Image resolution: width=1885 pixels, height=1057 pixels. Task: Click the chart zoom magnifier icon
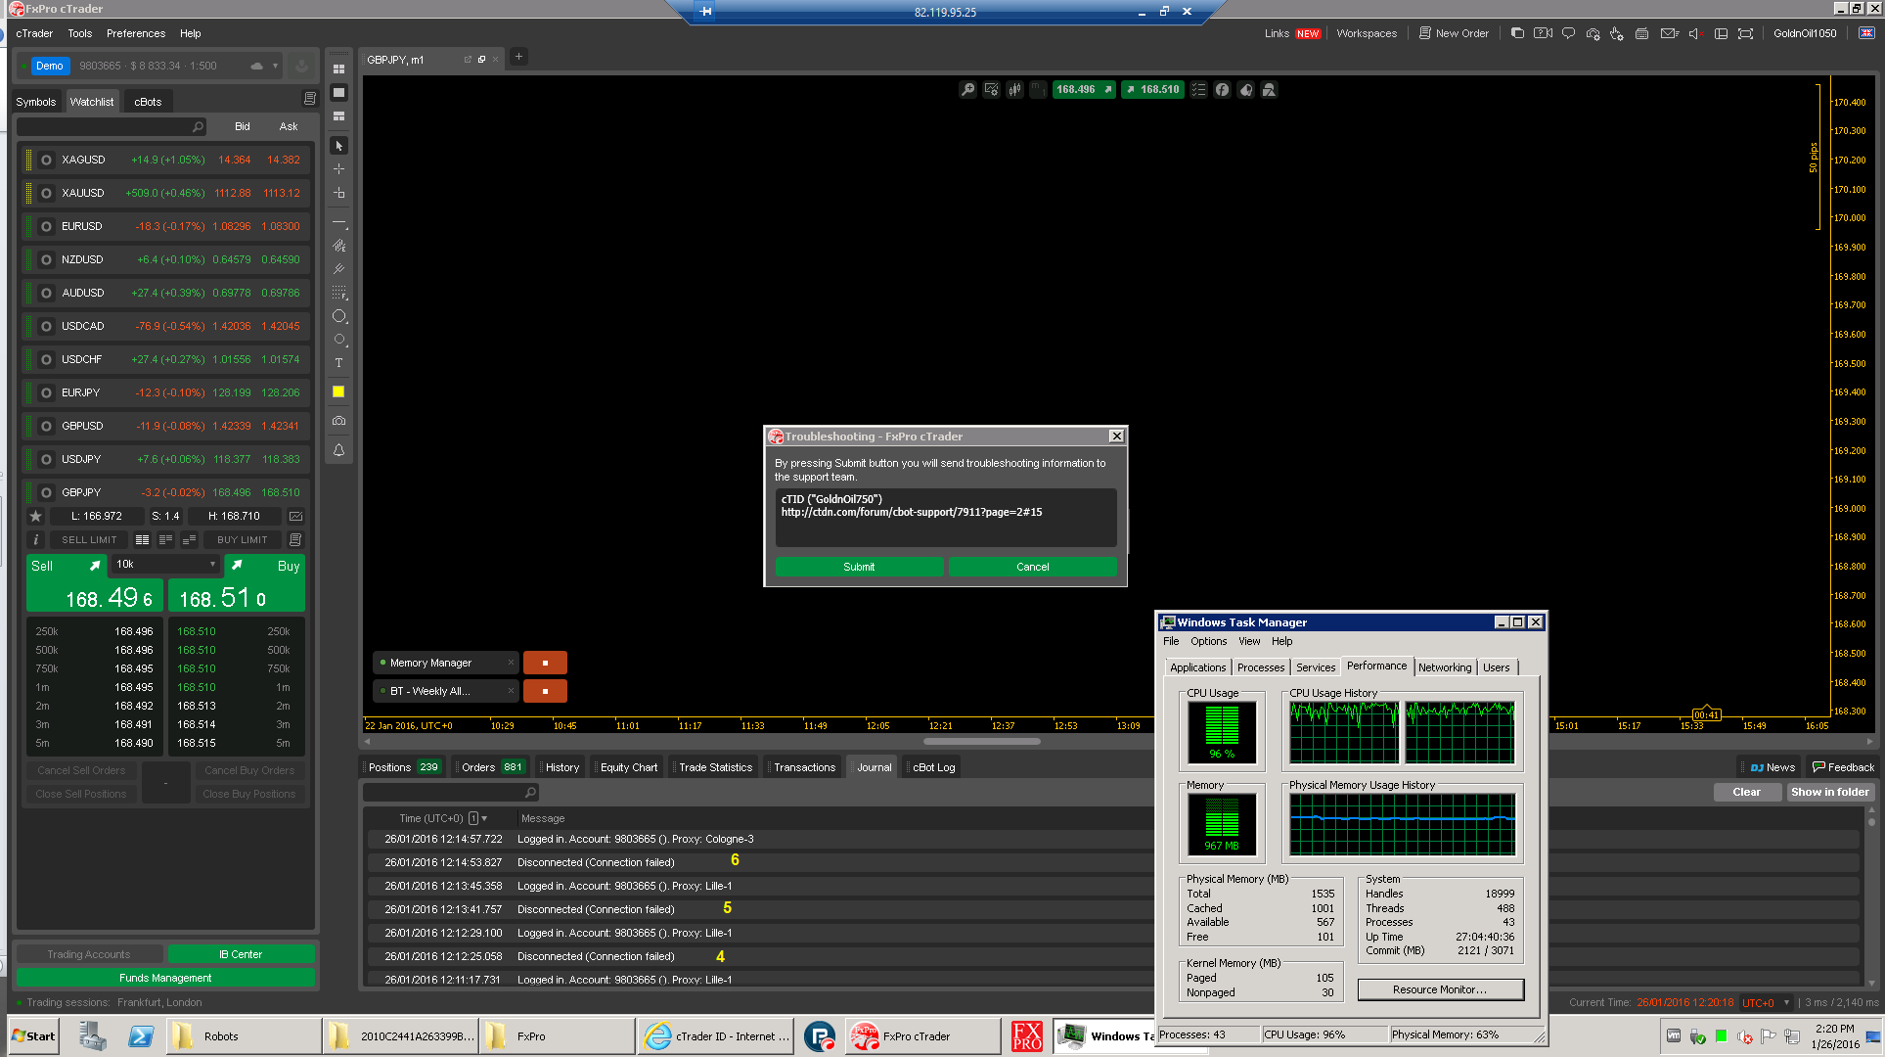(x=967, y=89)
